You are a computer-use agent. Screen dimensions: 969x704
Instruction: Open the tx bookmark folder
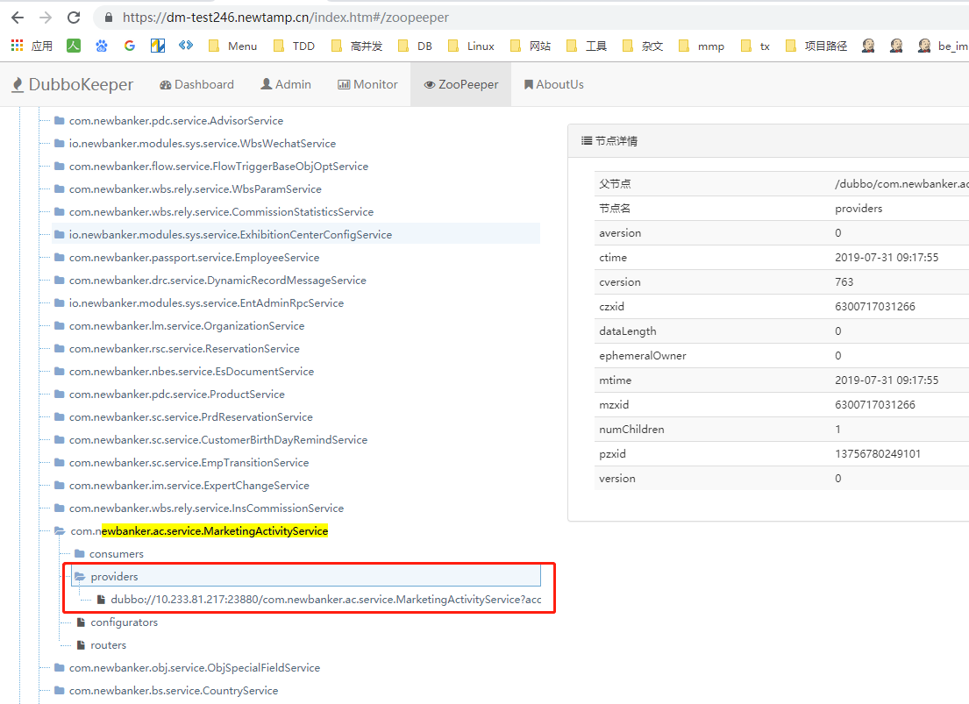coord(756,46)
